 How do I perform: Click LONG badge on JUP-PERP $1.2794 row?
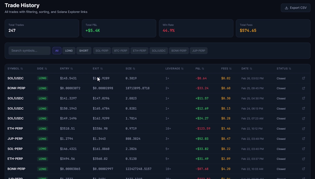tap(42, 139)
